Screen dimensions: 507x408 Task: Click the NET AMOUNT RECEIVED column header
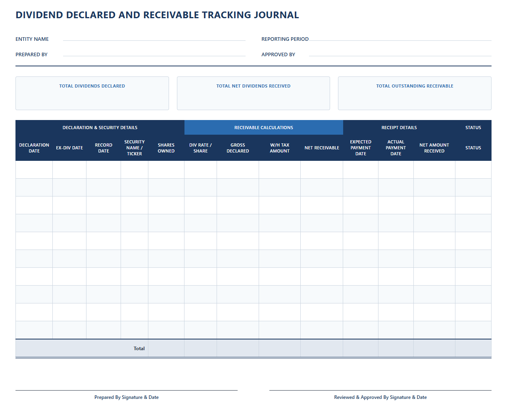tap(434, 148)
